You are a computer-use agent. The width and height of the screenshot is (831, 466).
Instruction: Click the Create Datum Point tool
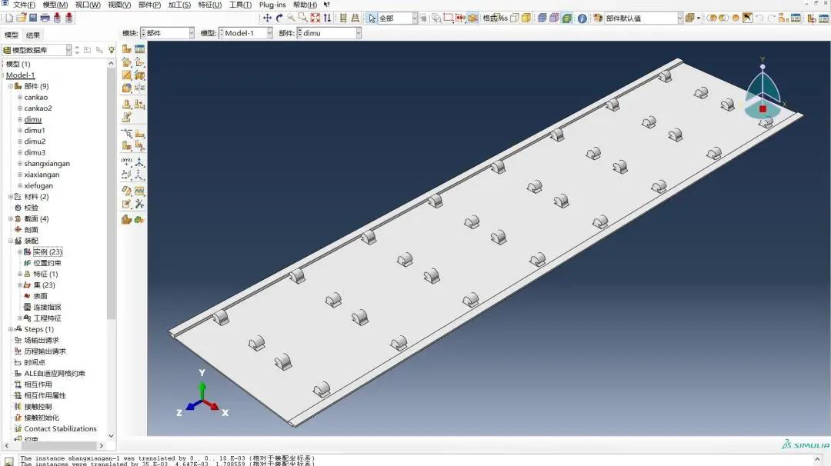[x=127, y=162]
